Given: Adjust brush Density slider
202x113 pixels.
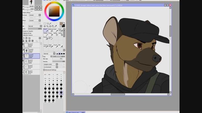Looking at the screenshot, I should coord(59,62).
